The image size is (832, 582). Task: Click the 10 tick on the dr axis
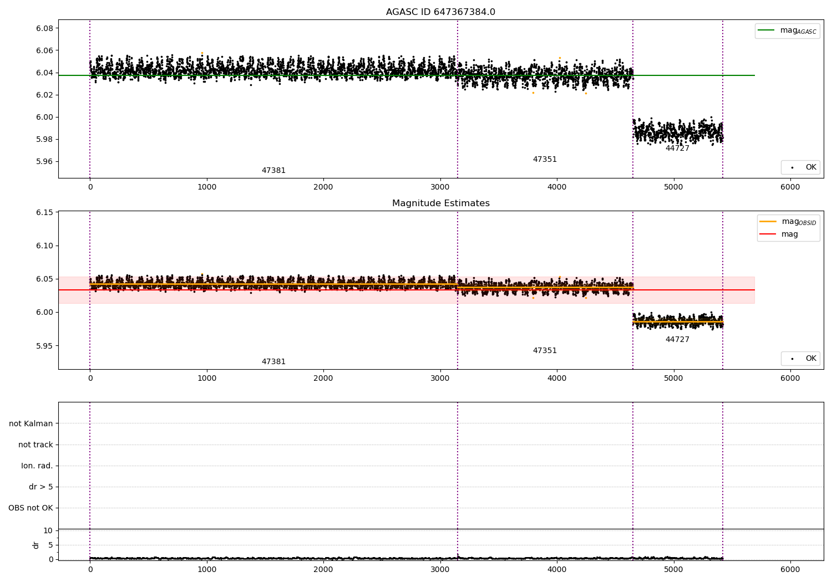[x=48, y=530]
